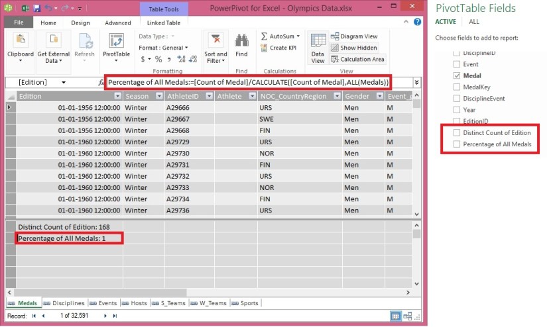The height and width of the screenshot is (327, 547).
Task: Open the blue Help question mark icon
Action: click(x=417, y=22)
